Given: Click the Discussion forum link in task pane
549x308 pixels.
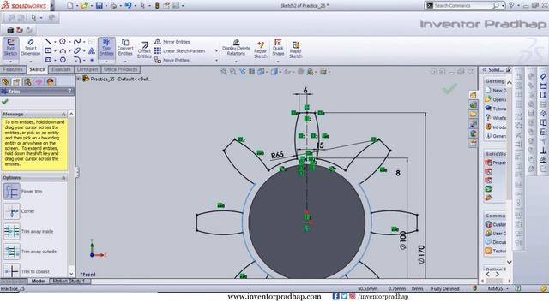Looking at the screenshot, I should click(x=495, y=241).
